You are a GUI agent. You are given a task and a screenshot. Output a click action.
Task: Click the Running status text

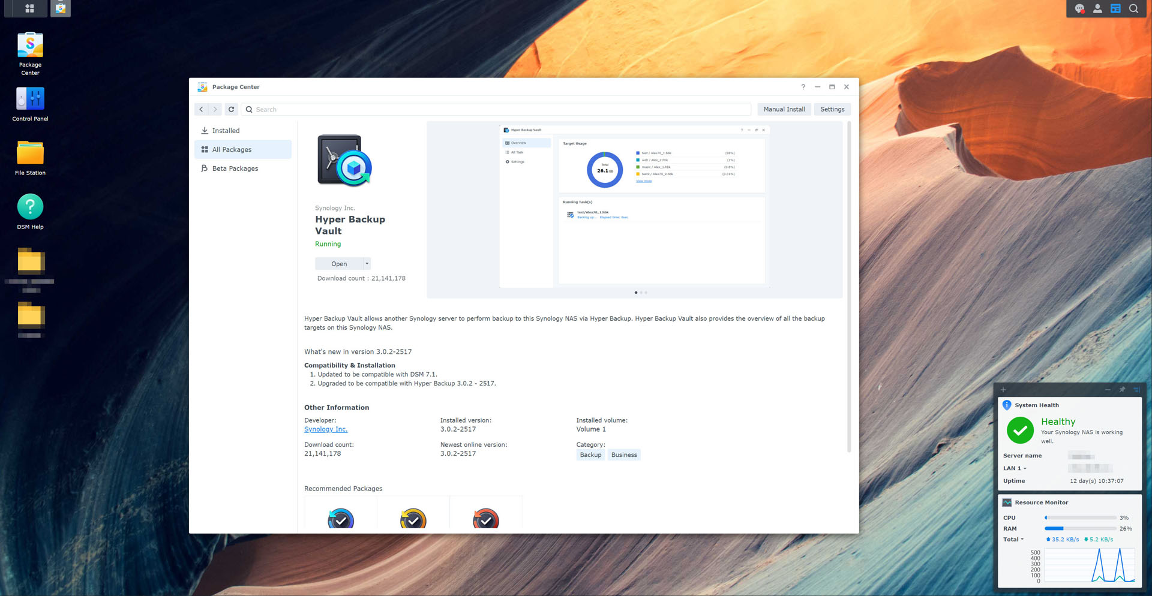[328, 244]
